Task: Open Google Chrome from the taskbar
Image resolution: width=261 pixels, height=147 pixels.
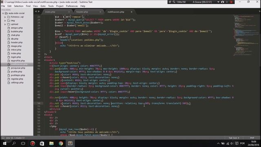Action: (x=61, y=143)
